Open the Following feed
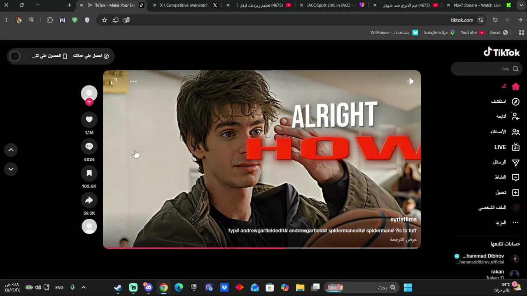 [508, 116]
